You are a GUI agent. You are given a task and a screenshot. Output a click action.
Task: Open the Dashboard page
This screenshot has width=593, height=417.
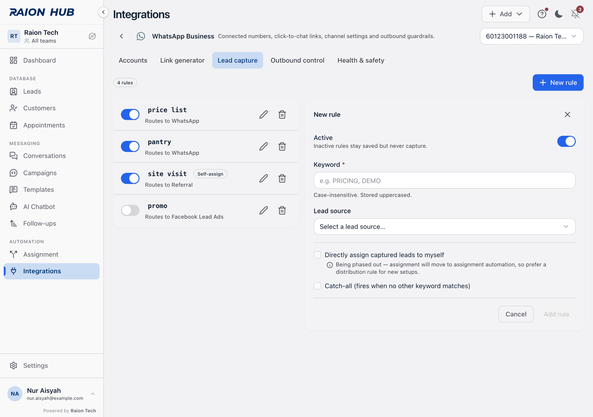click(52, 60)
